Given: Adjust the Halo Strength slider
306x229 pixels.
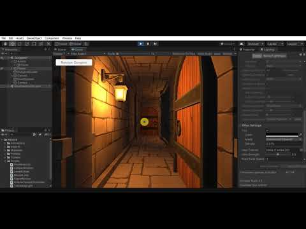Looking at the screenshot, I should [x=278, y=155].
